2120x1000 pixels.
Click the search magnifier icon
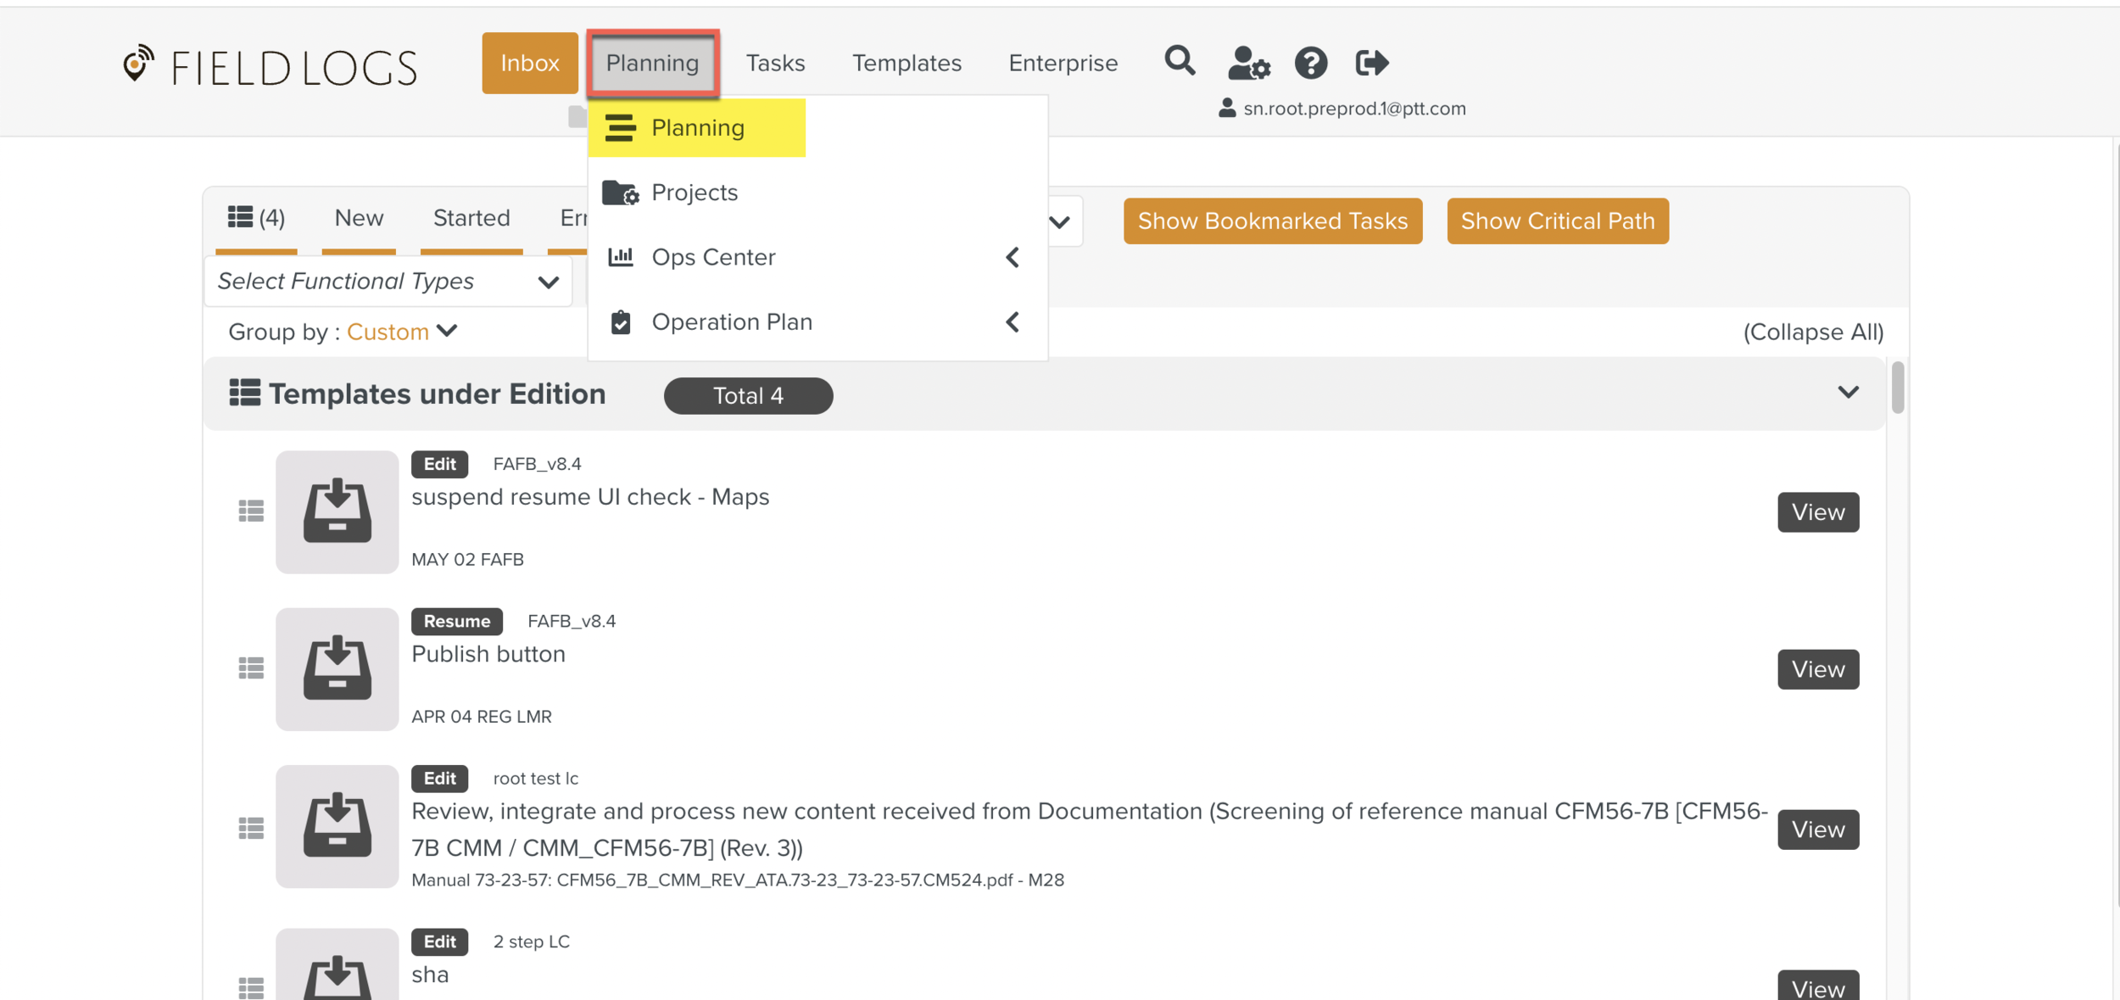pyautogui.click(x=1180, y=62)
